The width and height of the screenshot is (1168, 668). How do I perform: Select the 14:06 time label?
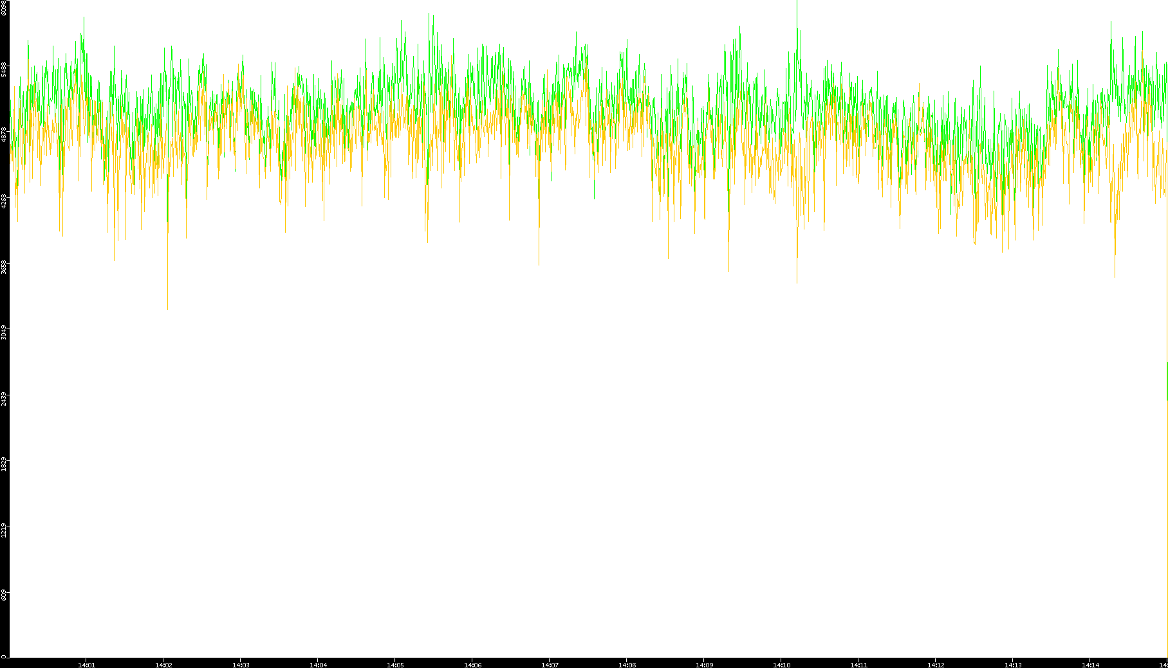tap(472, 665)
